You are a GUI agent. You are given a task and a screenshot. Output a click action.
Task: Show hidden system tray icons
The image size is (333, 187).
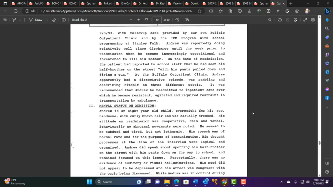click(x=282, y=182)
